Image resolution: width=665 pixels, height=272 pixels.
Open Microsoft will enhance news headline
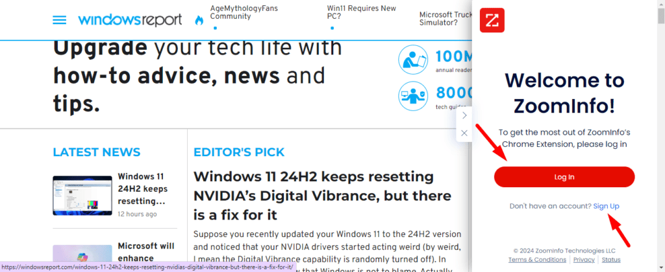146,252
